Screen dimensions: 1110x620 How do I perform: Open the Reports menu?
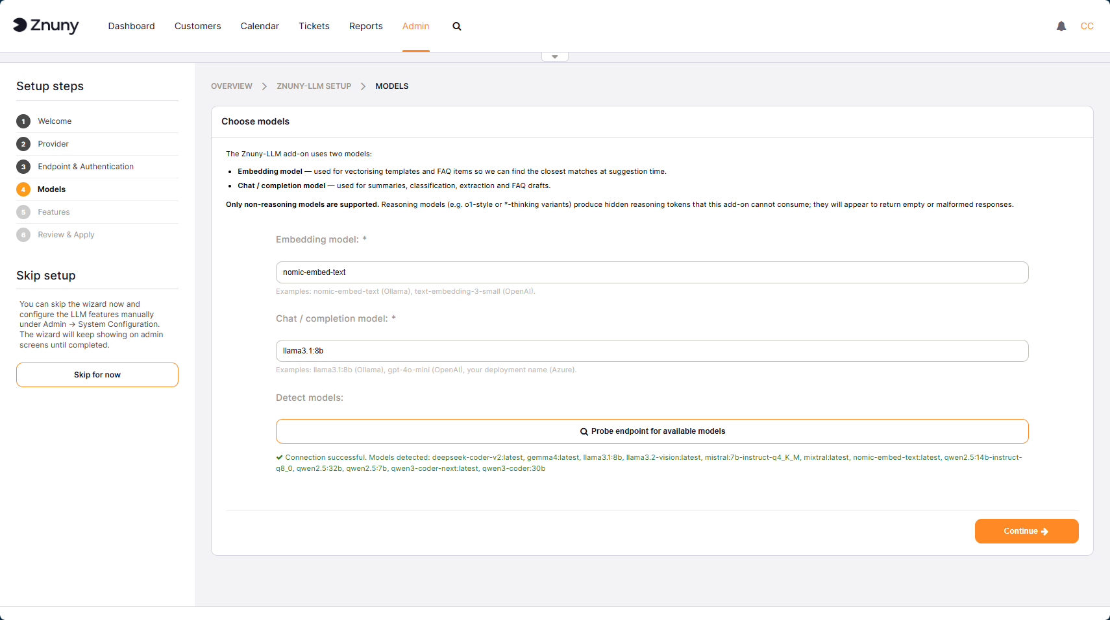366,26
